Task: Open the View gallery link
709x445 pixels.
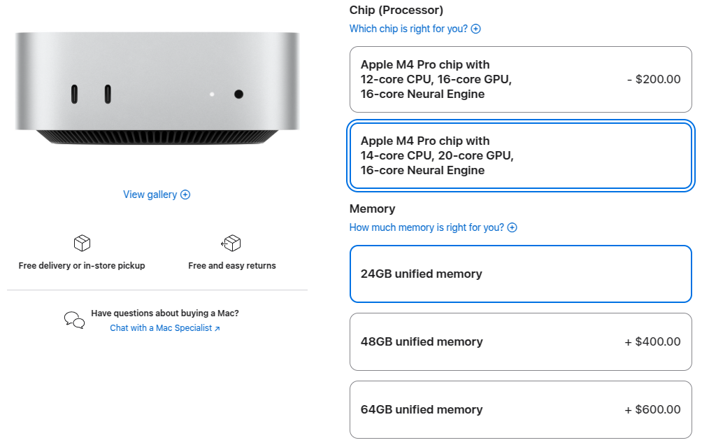Action: [x=150, y=195]
